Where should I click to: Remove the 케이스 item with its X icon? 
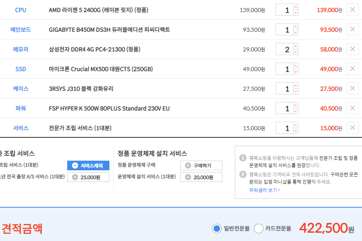click(x=352, y=88)
